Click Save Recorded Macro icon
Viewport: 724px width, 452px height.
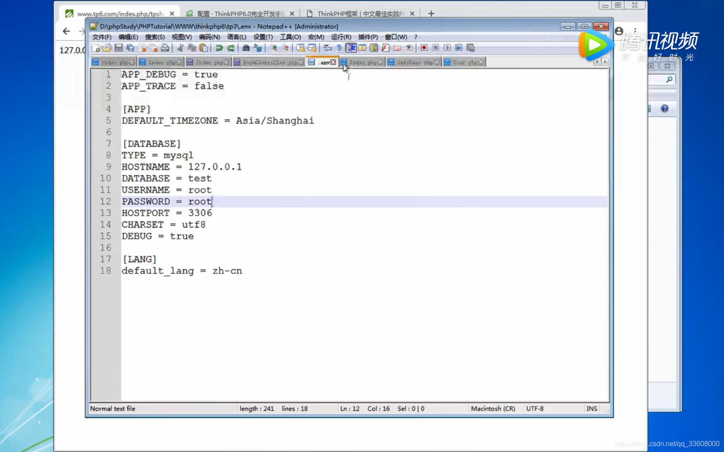pos(471,48)
